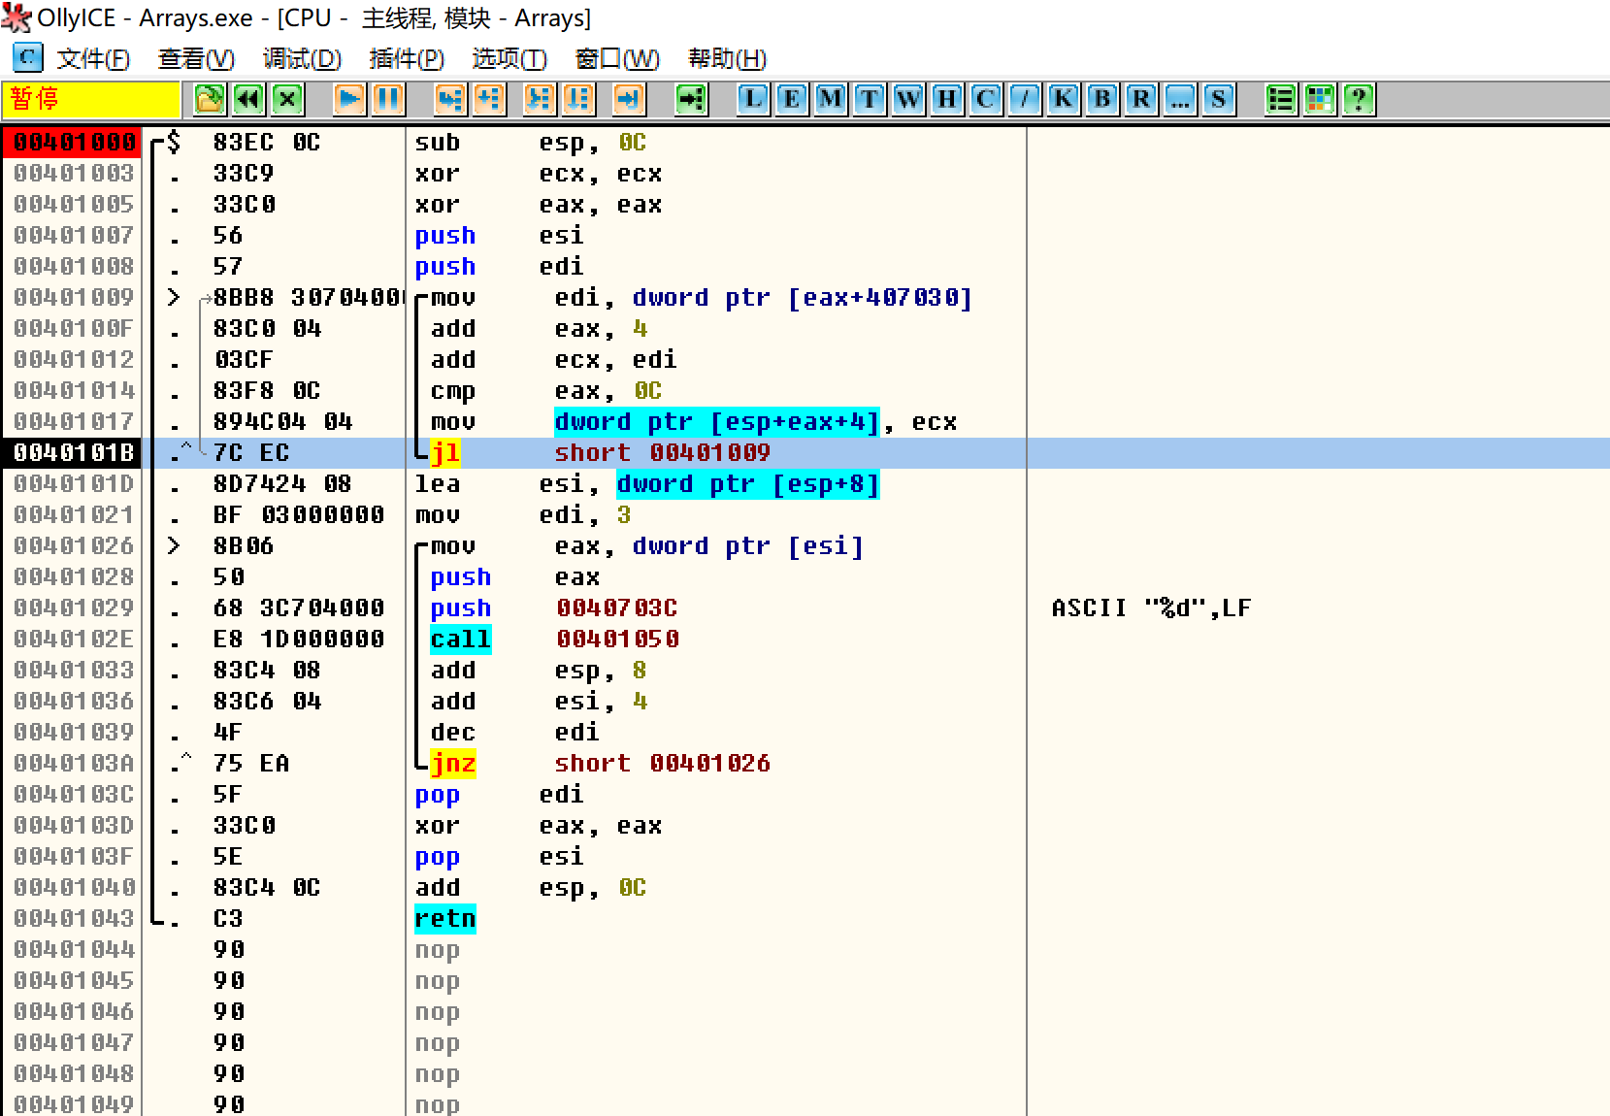
Task: Click the Trace into toolbar icon
Action: point(540,99)
